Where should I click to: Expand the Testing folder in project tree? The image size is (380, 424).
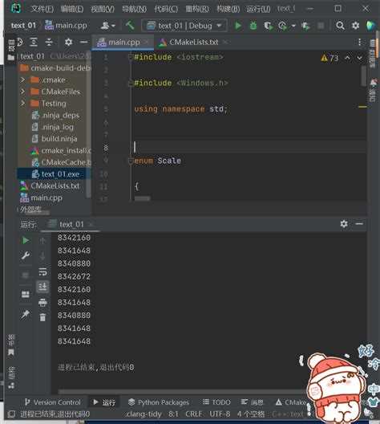point(22,104)
